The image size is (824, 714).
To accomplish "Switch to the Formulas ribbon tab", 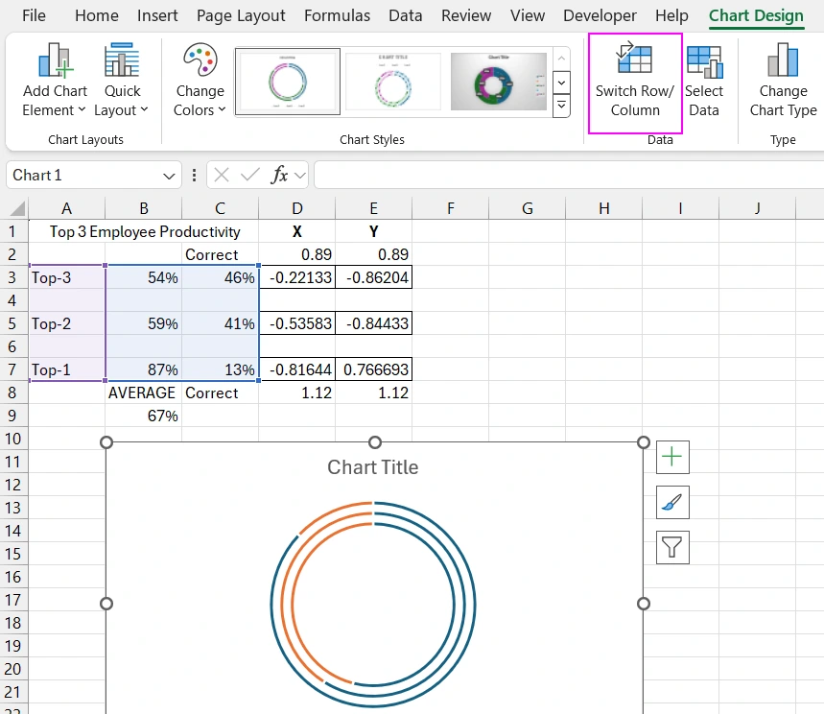I will click(337, 15).
